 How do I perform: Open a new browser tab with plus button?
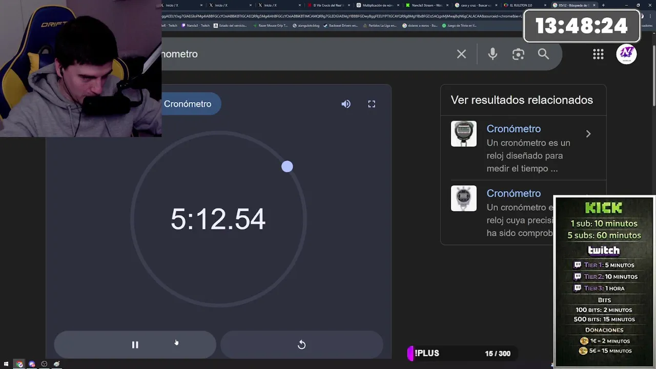[x=603, y=5]
